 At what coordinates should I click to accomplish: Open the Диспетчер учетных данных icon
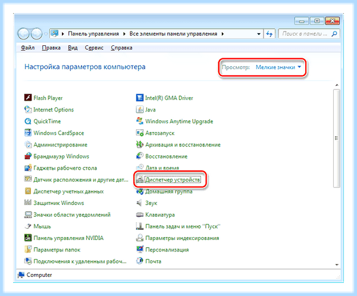click(x=28, y=191)
